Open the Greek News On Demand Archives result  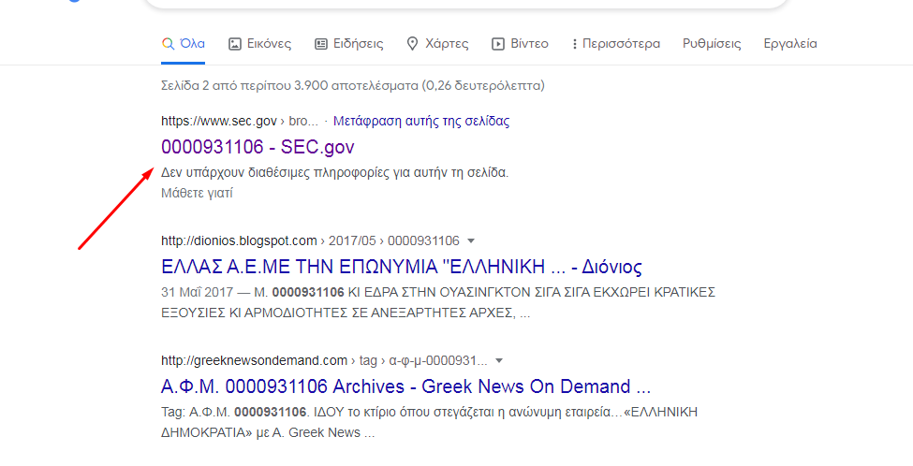click(x=405, y=386)
